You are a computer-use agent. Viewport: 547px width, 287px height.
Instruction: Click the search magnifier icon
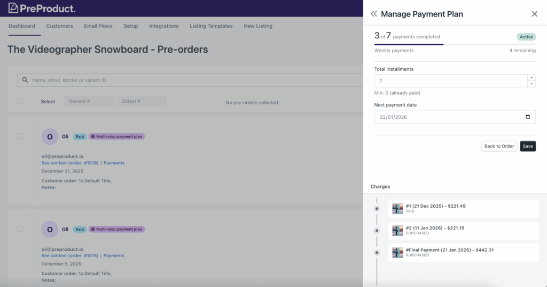click(25, 80)
